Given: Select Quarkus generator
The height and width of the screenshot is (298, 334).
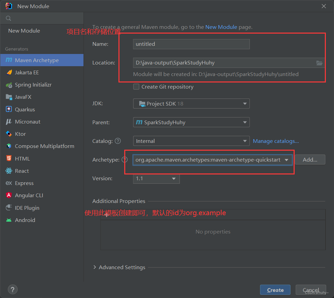Looking at the screenshot, I should [x=42, y=110].
